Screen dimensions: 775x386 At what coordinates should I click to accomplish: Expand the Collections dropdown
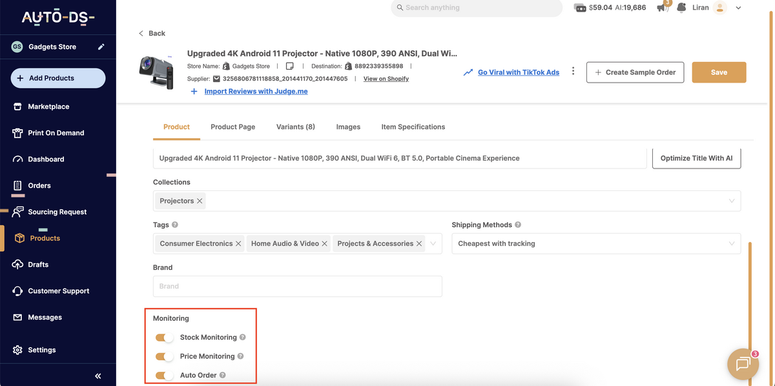click(730, 200)
